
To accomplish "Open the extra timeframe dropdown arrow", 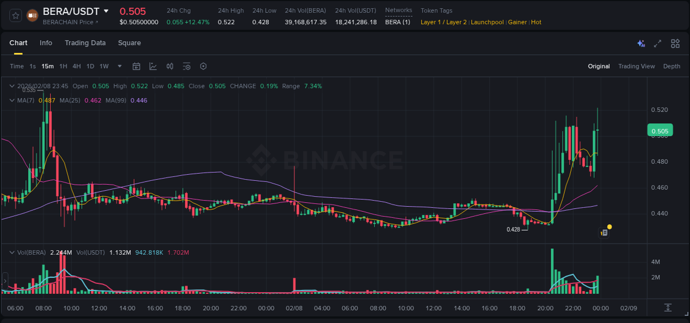I will click(119, 66).
